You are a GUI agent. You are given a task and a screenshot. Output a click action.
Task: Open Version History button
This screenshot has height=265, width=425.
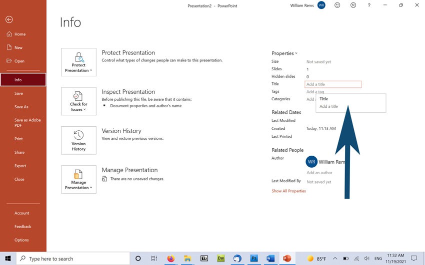point(78,140)
